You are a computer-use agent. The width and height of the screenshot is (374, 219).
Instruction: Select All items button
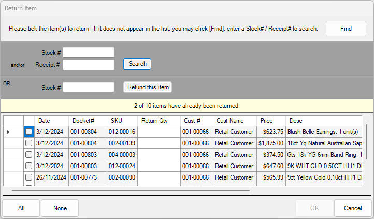pos(21,208)
